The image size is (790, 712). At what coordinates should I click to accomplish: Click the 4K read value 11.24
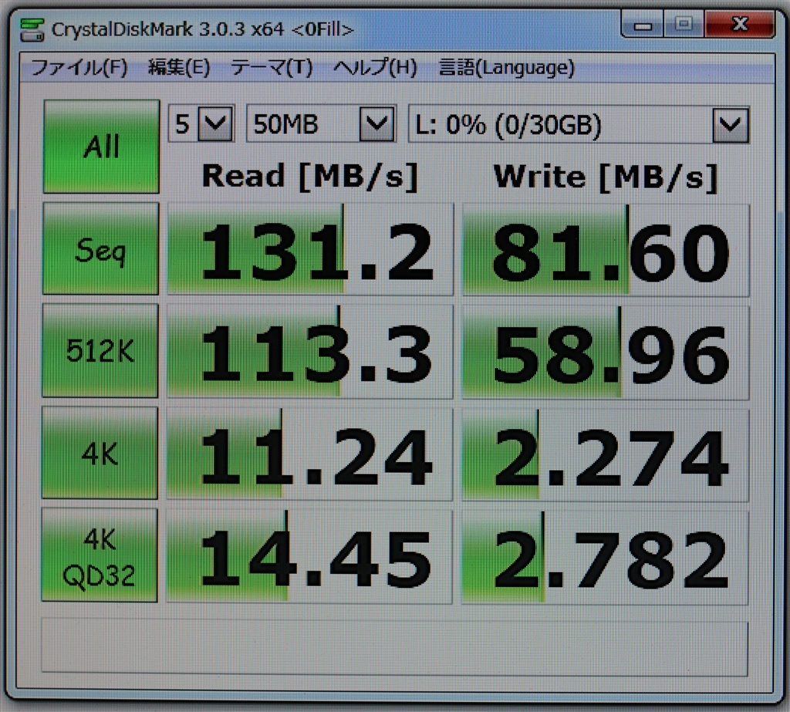tap(309, 454)
